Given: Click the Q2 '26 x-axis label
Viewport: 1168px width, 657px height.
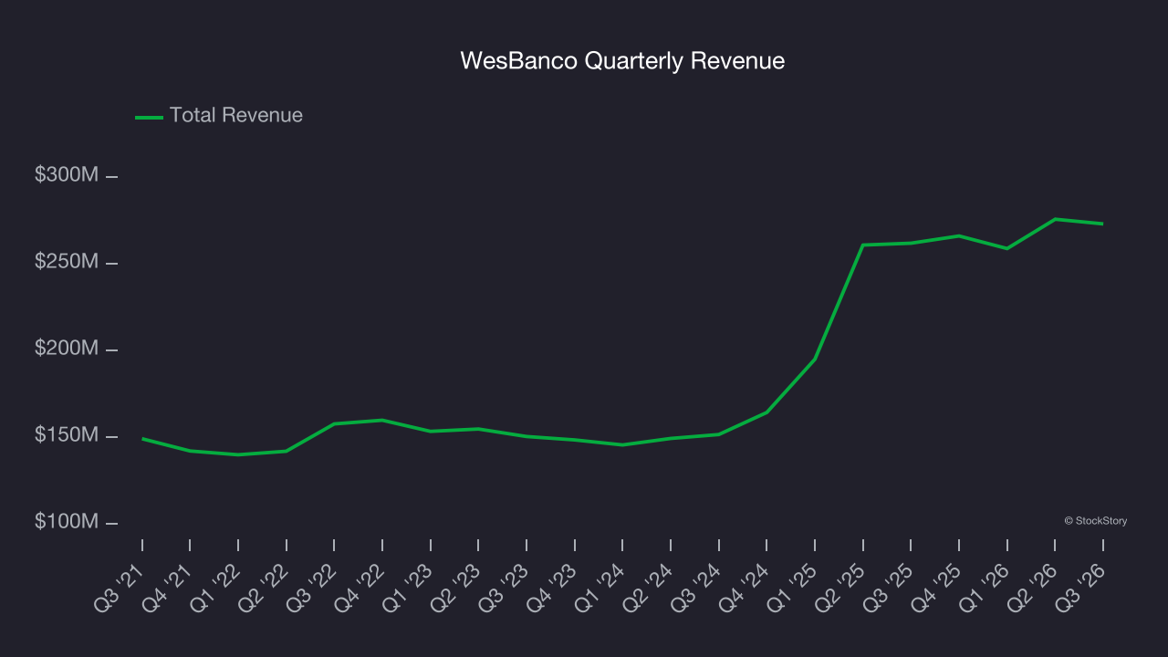Looking at the screenshot, I should 1032,588.
